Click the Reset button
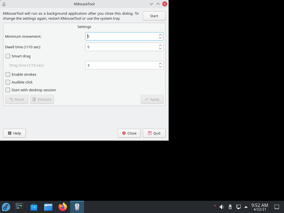This screenshot has height=213, width=284. [x=17, y=100]
